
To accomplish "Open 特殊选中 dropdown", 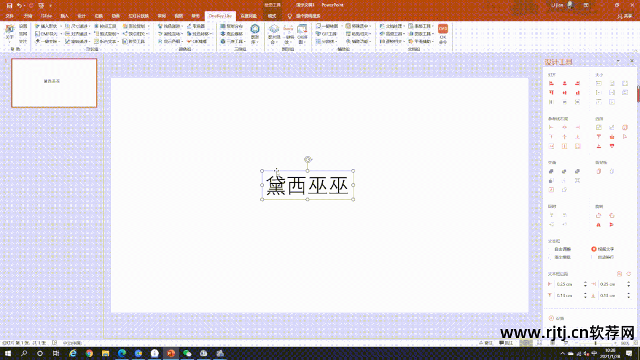I will coord(358,26).
